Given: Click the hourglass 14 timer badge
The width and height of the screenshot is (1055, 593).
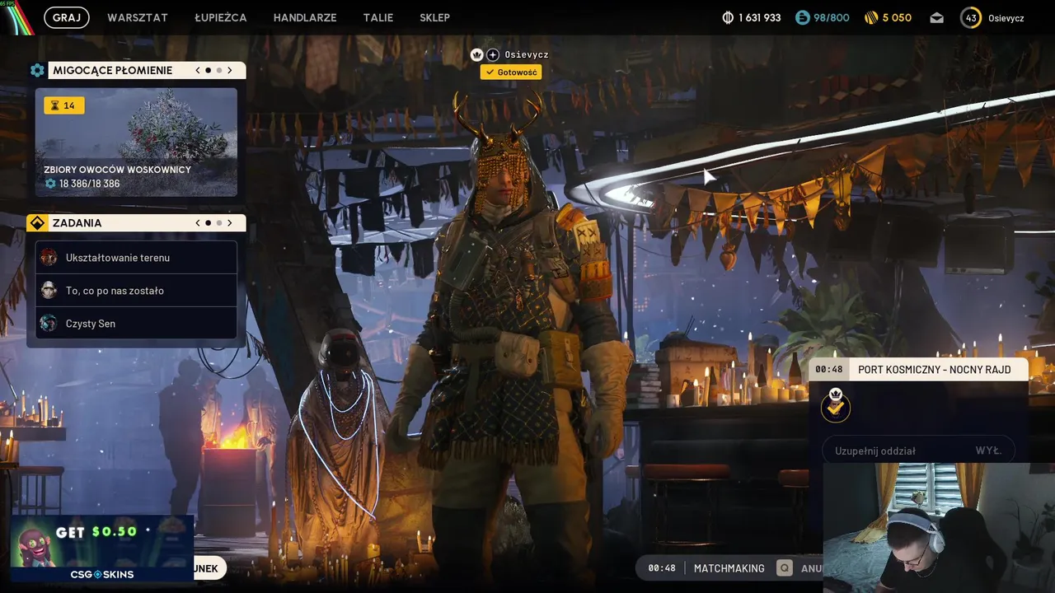Looking at the screenshot, I should [64, 105].
